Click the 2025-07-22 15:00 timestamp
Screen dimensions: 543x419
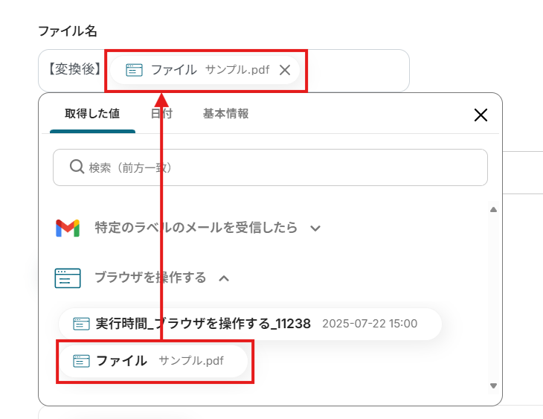pyautogui.click(x=370, y=324)
